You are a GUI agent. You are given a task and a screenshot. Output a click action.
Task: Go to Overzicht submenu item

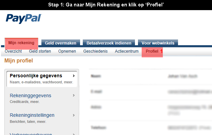[13, 51]
